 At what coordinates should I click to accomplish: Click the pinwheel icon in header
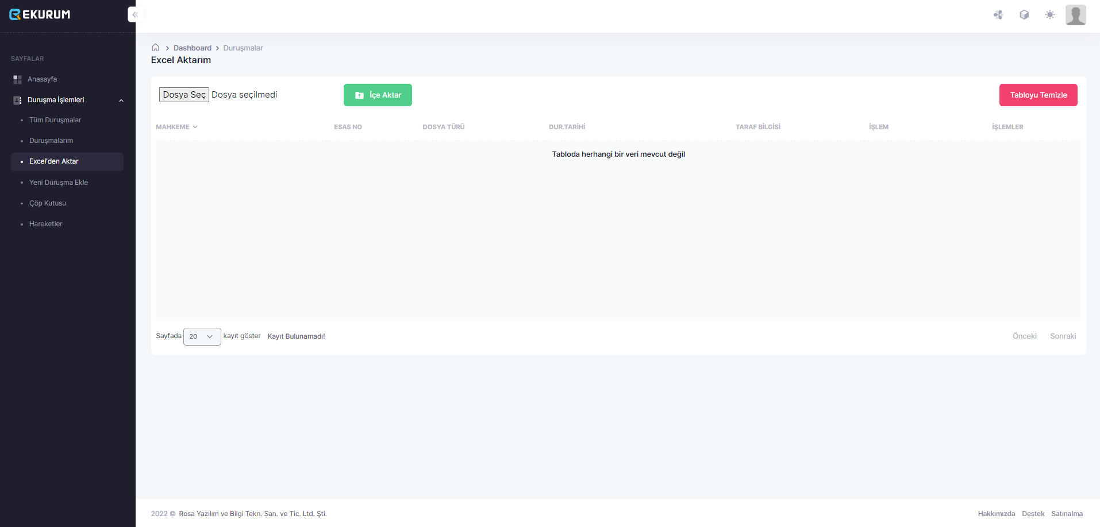click(x=998, y=15)
